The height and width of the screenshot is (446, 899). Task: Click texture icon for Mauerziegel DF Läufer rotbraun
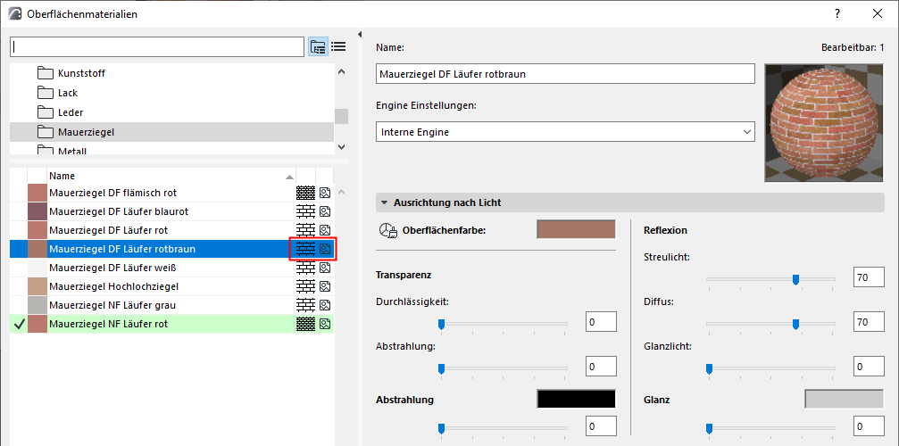click(x=326, y=249)
